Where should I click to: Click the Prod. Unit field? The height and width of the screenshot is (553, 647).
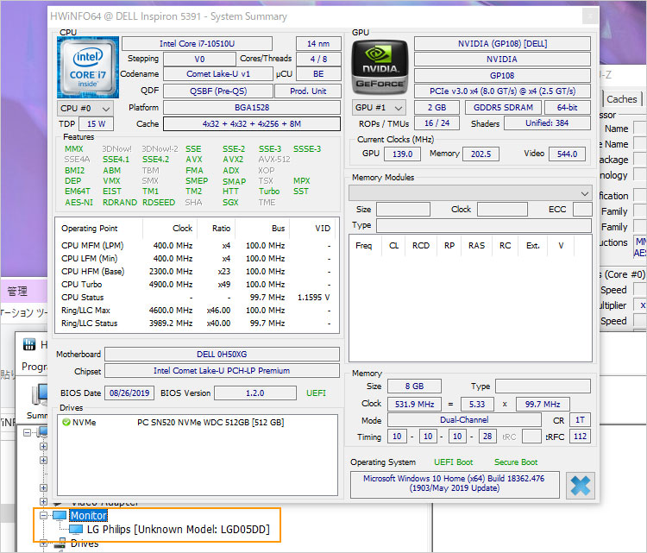click(x=308, y=91)
